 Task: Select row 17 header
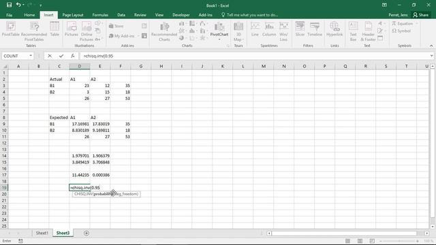(x=4, y=175)
